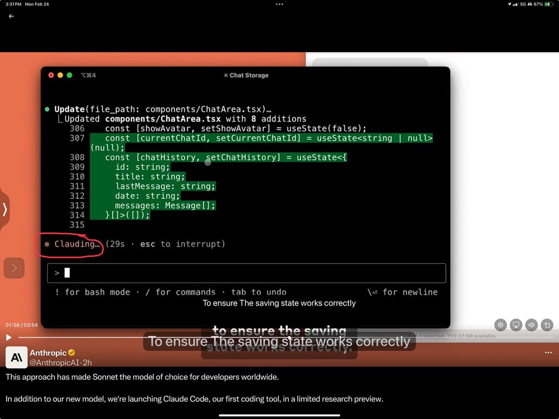Viewport: 559px width, 419px height.
Task: Open the tweet's three-dot more menu
Action: (x=548, y=352)
